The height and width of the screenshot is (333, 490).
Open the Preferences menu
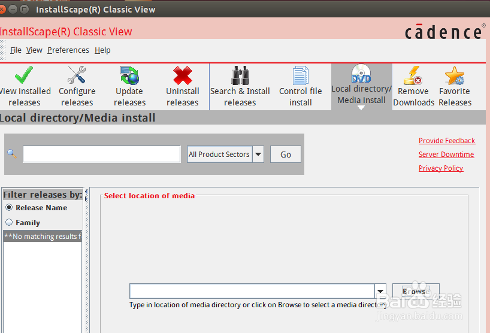(x=68, y=50)
